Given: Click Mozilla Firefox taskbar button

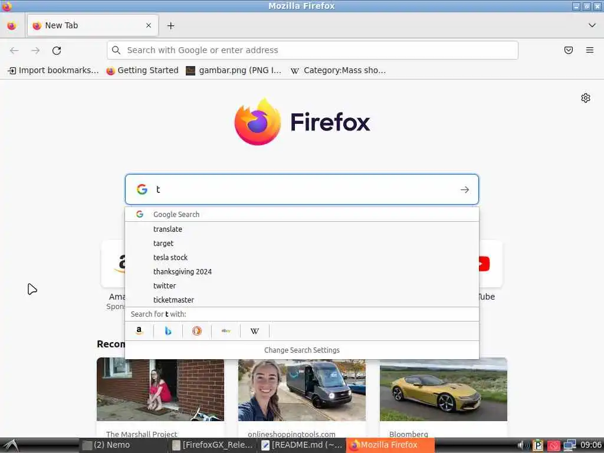Looking at the screenshot, I should [390, 445].
